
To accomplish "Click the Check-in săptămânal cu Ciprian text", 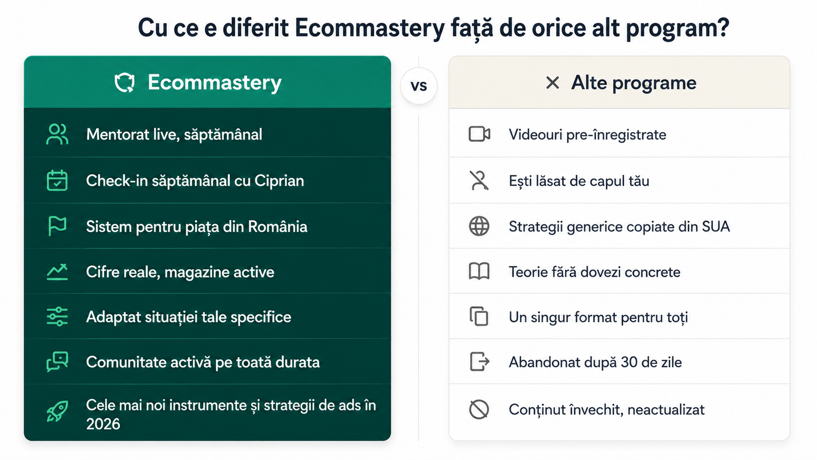I will coord(195,180).
